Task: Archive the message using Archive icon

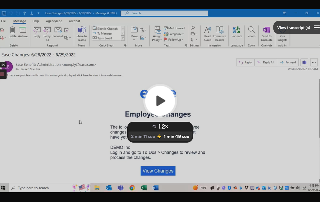Action: click(23, 32)
